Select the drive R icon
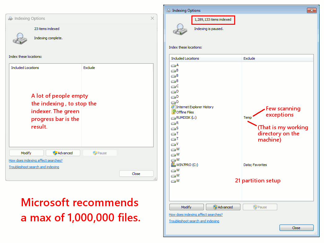Viewport: 324px width, 243px height. [173, 123]
